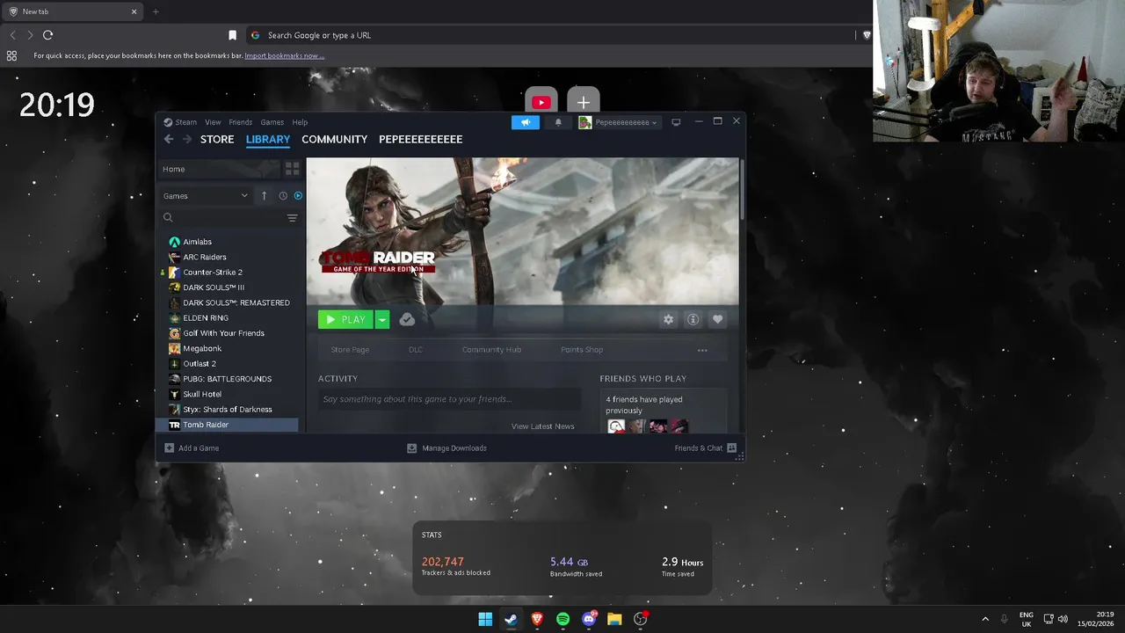Switch to the LIBRARY tab
The height and width of the screenshot is (633, 1125).
(268, 140)
